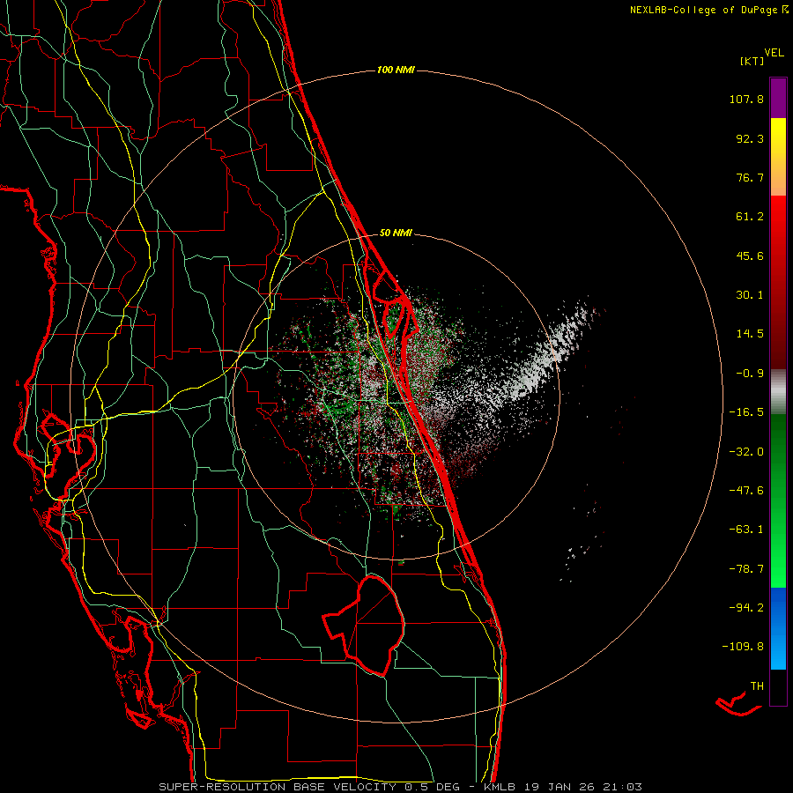Pick the purple segment of the velocity color bar
Image resolution: width=793 pixels, height=793 pixels.
coord(778,98)
